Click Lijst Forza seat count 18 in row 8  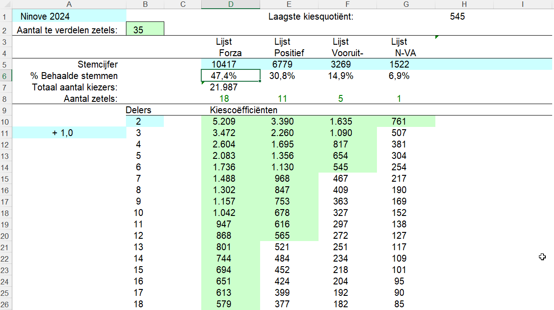click(224, 99)
